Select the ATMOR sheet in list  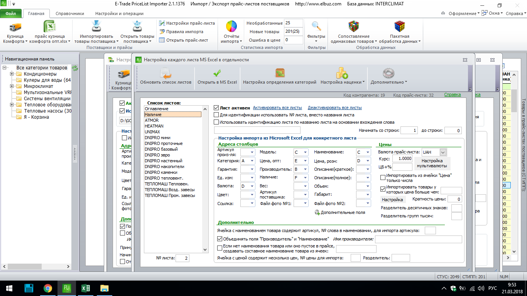click(152, 120)
